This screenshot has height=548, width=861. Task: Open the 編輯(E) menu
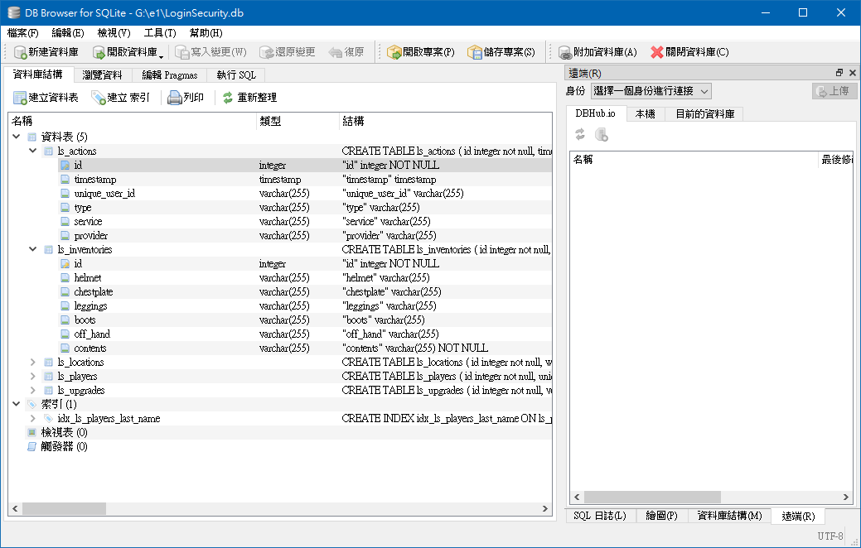[x=68, y=33]
